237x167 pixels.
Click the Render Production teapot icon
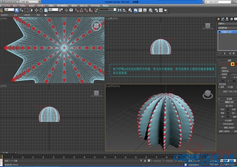pos(166,10)
